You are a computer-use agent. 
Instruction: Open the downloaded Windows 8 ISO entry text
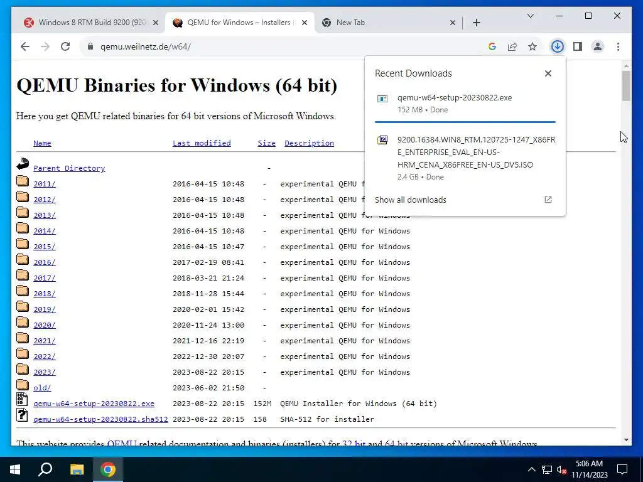pyautogui.click(x=476, y=152)
